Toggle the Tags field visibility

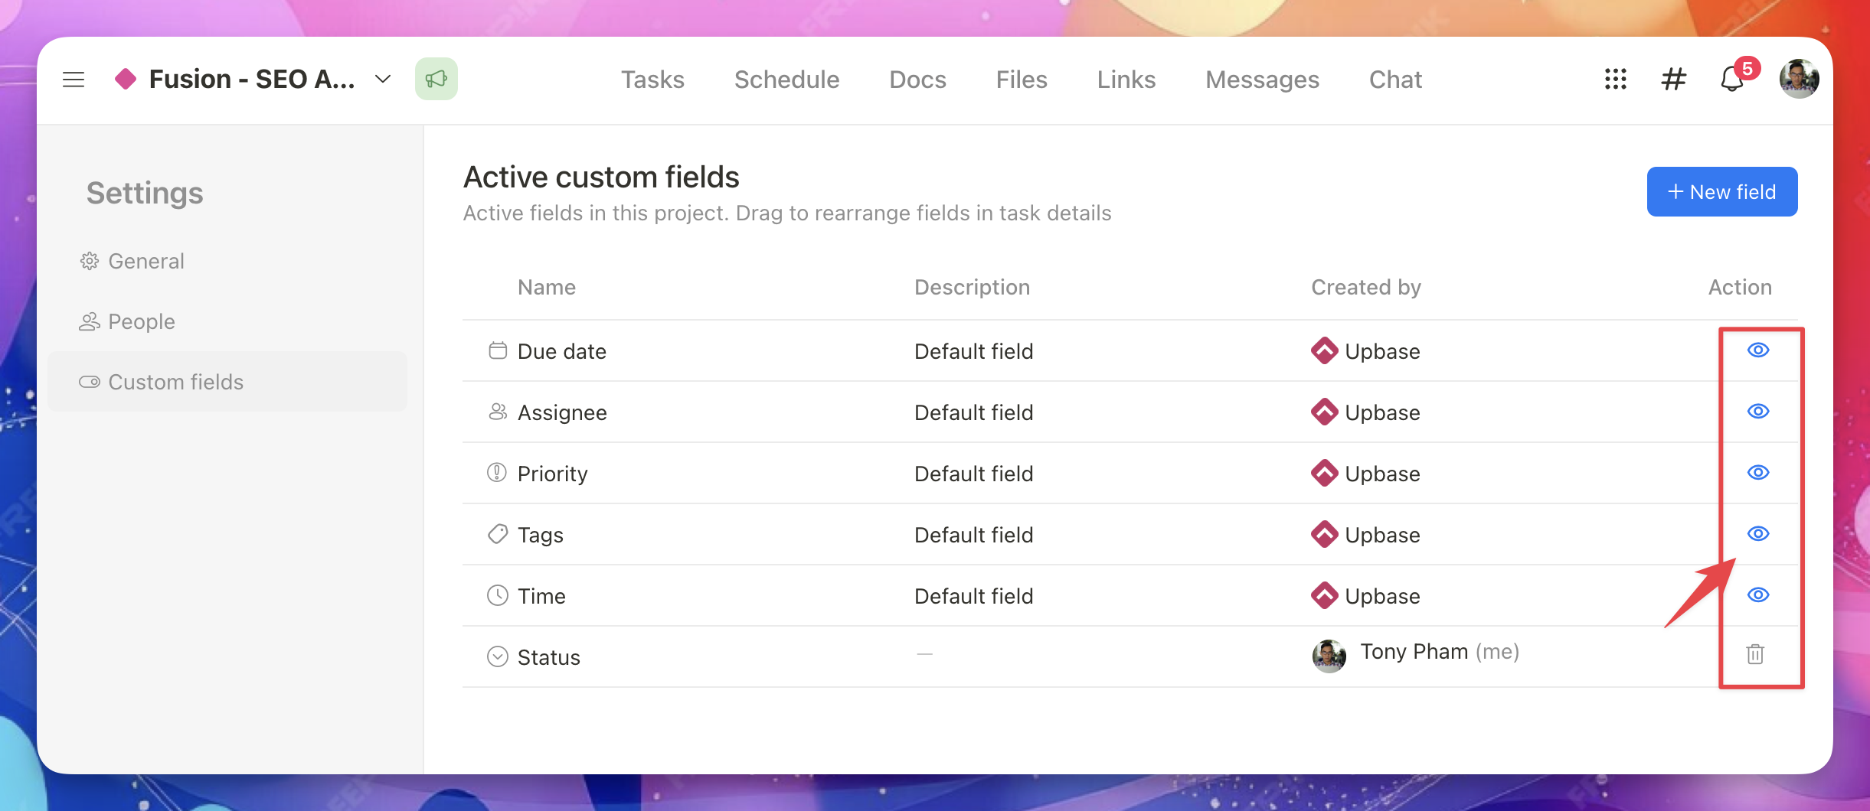1758,534
